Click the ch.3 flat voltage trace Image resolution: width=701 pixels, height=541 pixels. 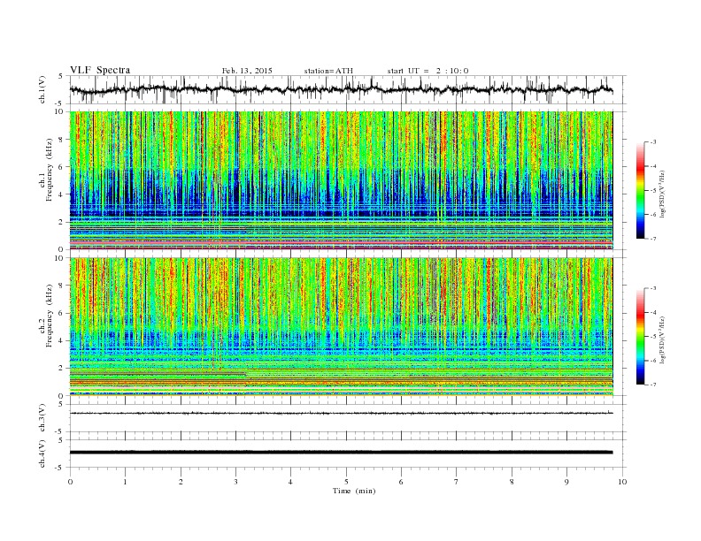click(x=342, y=413)
